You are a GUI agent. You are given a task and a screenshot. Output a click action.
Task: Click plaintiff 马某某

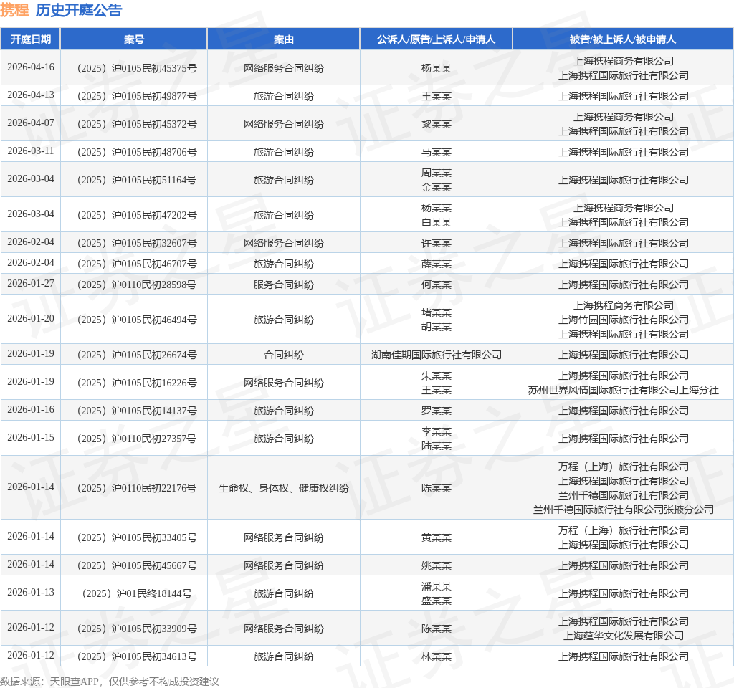click(x=437, y=152)
